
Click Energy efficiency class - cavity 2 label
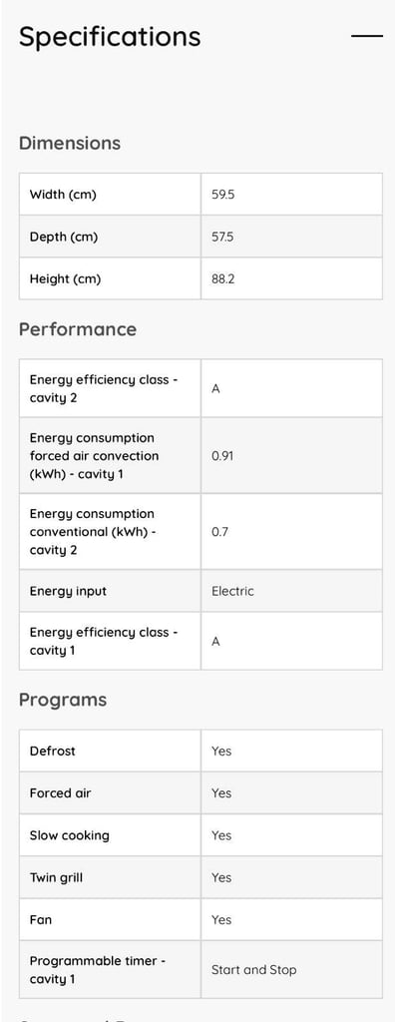pyautogui.click(x=104, y=388)
